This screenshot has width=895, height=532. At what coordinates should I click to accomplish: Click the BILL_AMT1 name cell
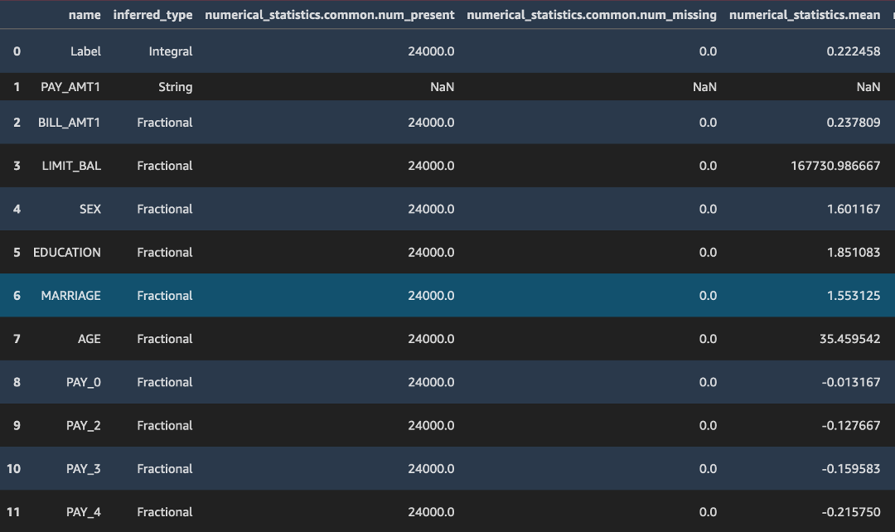pos(69,123)
